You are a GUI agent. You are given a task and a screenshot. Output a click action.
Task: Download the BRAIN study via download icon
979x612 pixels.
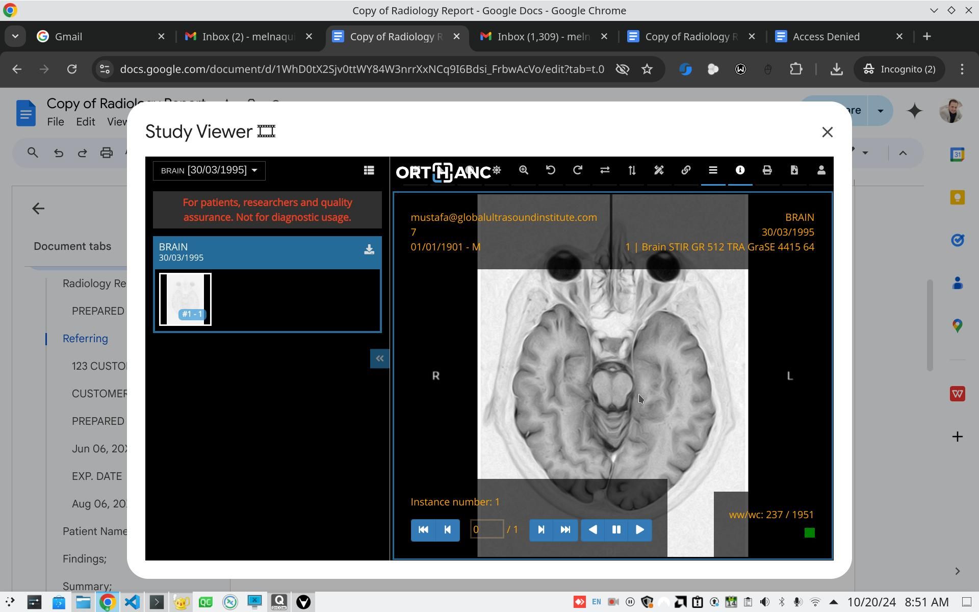point(369,249)
